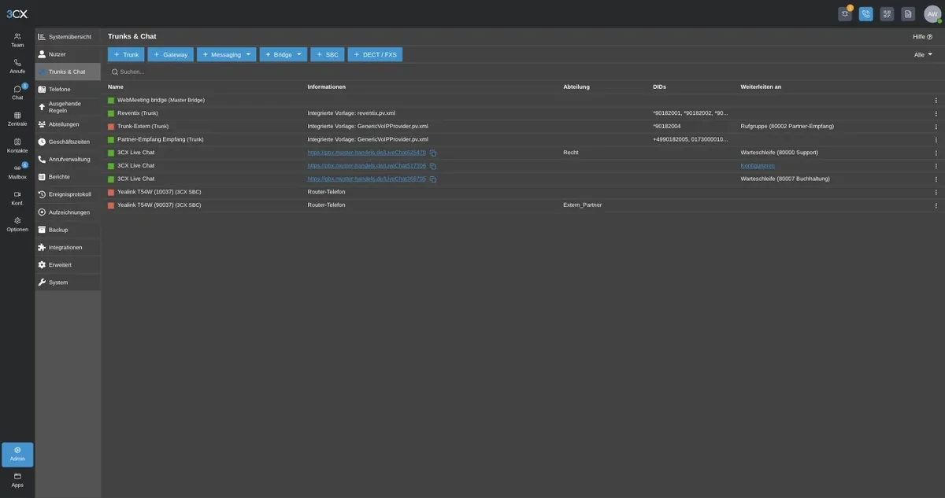The height and width of the screenshot is (498, 945).
Task: Open Optionen in left navigation
Action: pos(17,224)
